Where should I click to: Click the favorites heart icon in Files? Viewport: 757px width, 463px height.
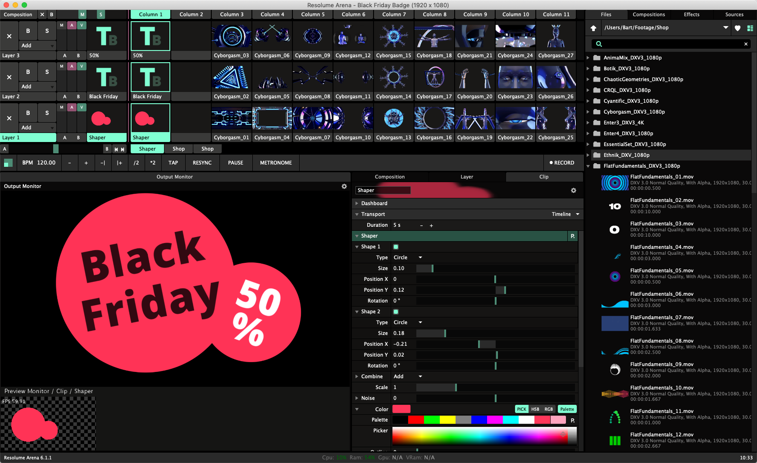(738, 28)
